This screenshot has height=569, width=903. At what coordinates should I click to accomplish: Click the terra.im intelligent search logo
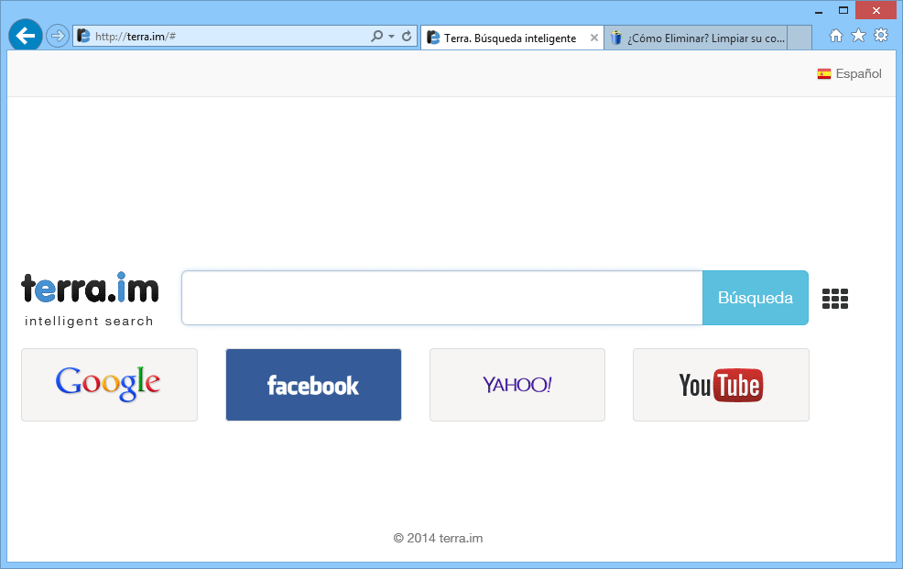click(x=90, y=299)
